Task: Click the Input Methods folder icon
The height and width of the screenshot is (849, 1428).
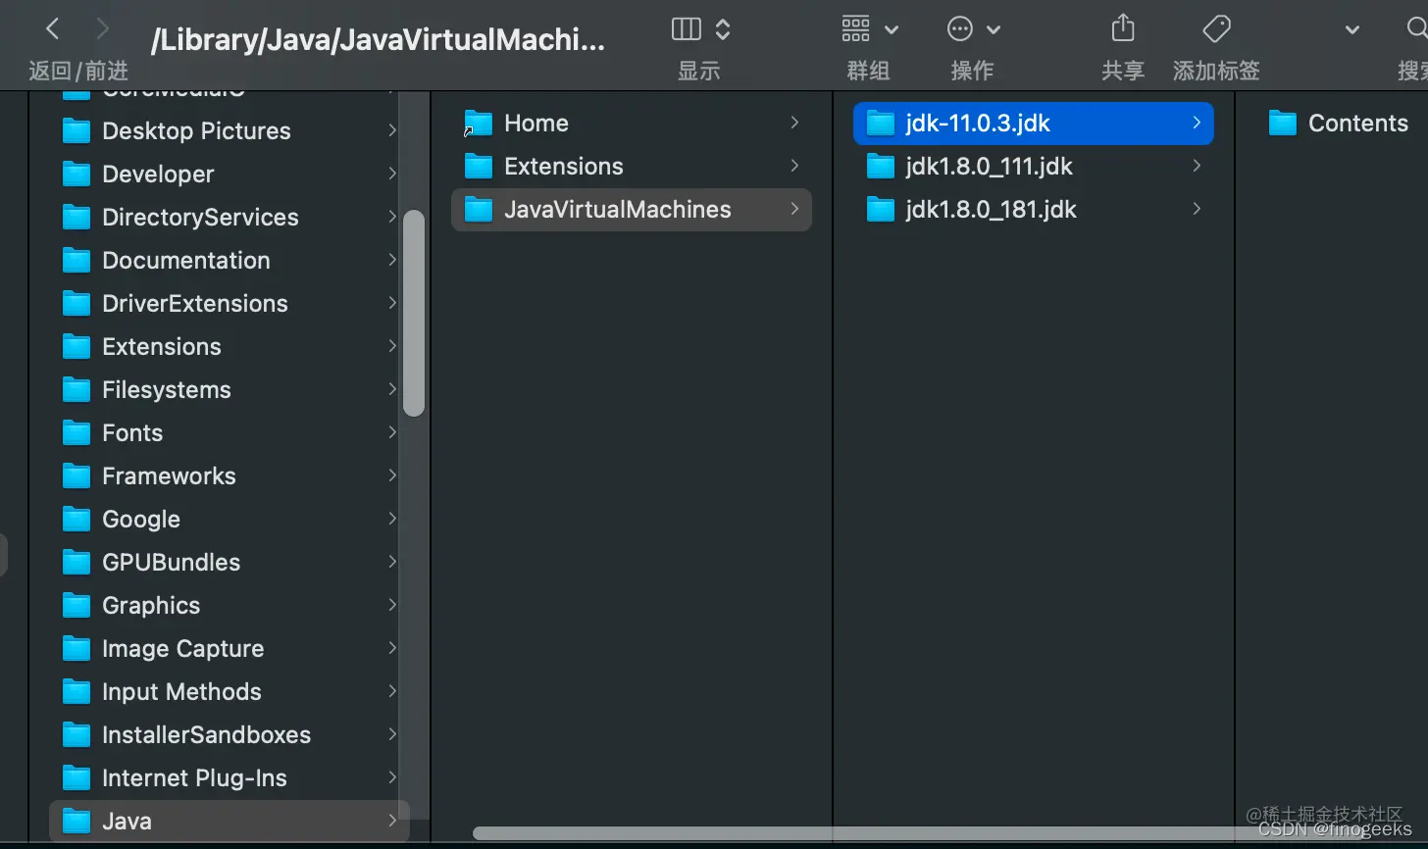Action: (76, 691)
